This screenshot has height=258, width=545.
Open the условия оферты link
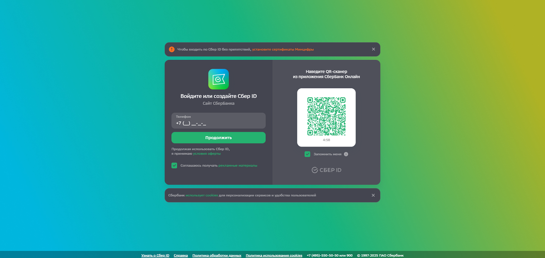206,154
